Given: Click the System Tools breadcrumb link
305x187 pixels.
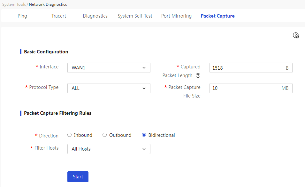Looking at the screenshot, I should pyautogui.click(x=14, y=4).
